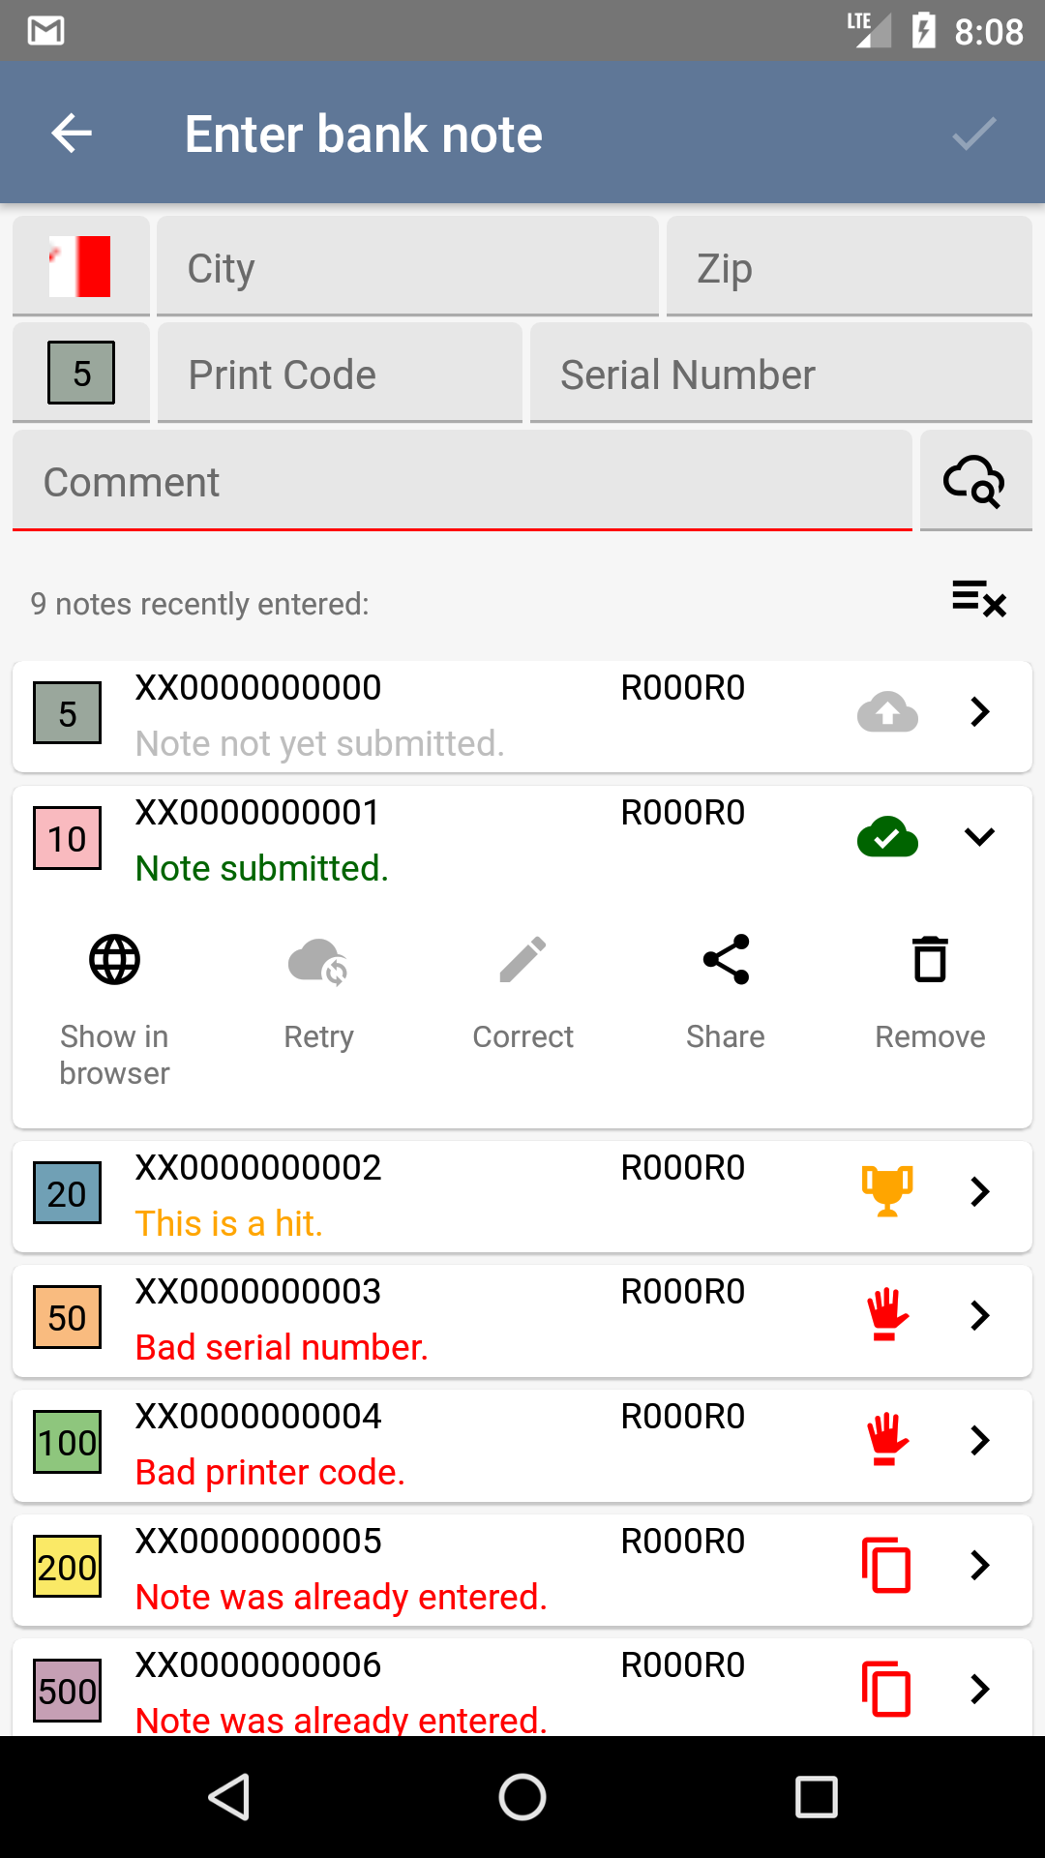Image resolution: width=1045 pixels, height=1858 pixels.
Task: Click the Share icon
Action: tap(726, 960)
